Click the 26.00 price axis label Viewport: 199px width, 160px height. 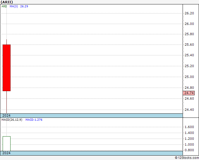pyautogui.click(x=189, y=24)
